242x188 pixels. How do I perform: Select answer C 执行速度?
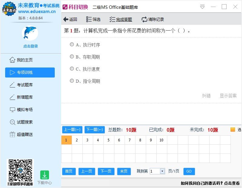click(72, 69)
